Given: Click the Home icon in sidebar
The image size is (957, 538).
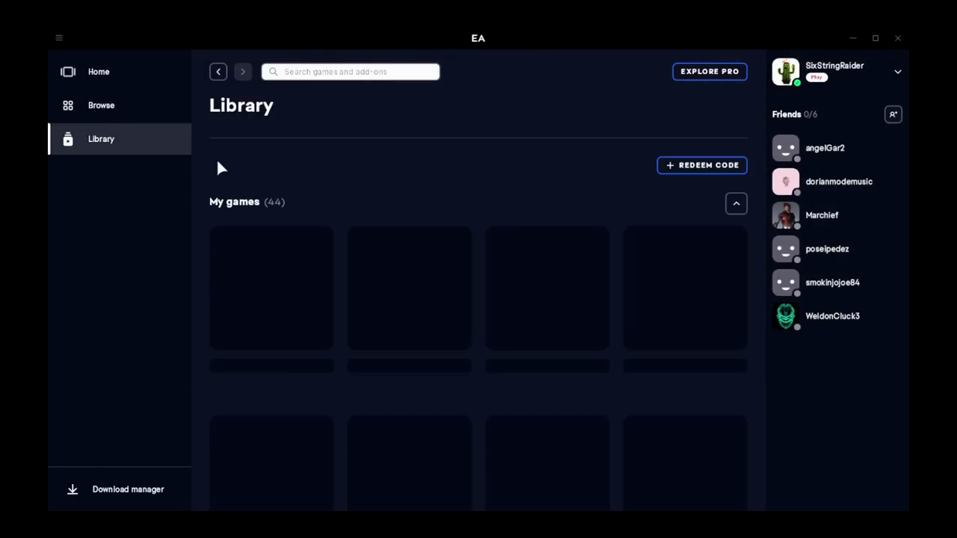Looking at the screenshot, I should pos(68,72).
